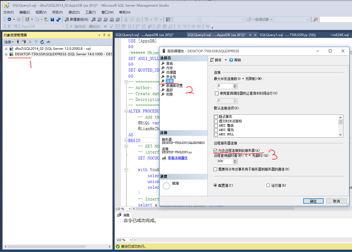Click the database engine query icon
352x252 pixels.
94,19
